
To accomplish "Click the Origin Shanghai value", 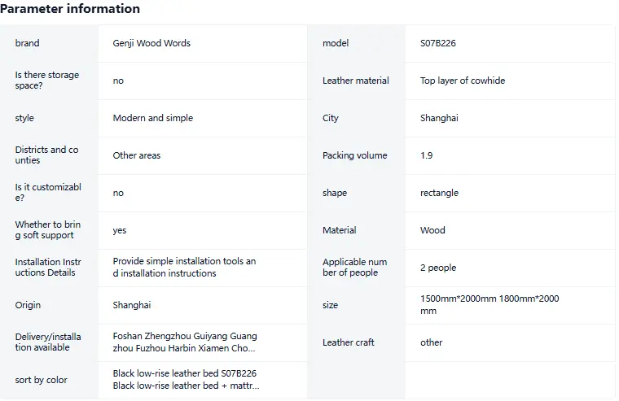I will point(132,305).
